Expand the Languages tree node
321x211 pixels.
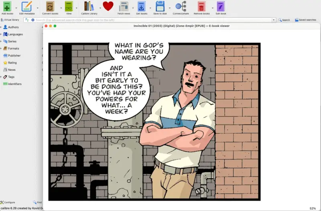click(1, 34)
